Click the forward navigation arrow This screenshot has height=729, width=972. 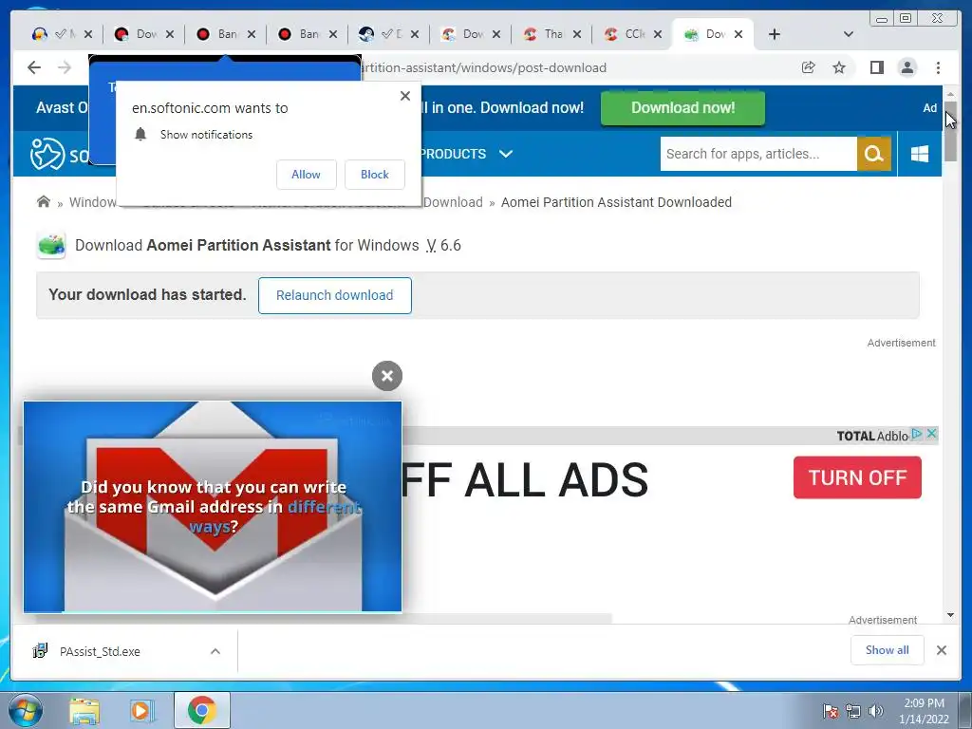(x=65, y=67)
